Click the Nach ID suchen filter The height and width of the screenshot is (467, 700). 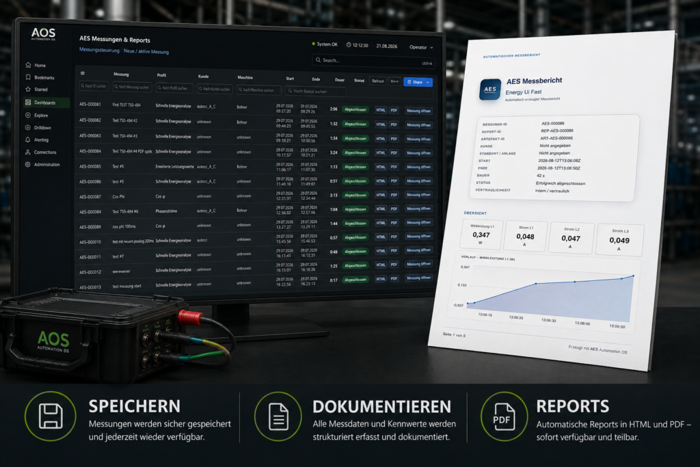[94, 86]
